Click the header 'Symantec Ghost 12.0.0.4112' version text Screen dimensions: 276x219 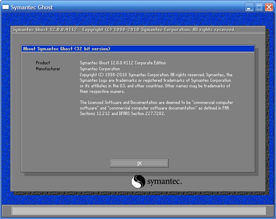click(x=45, y=29)
